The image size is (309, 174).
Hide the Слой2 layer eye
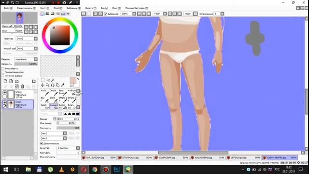[x=4, y=92]
